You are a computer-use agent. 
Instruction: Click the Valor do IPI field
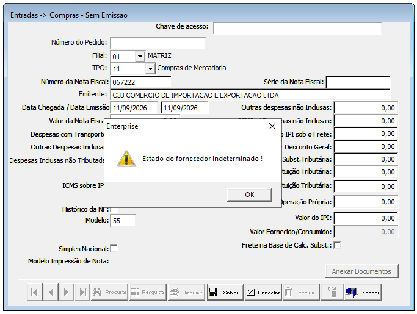[366, 218]
